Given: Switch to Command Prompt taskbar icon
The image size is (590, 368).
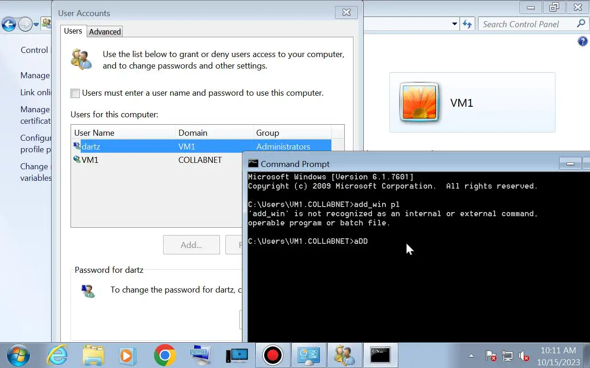Looking at the screenshot, I should 380,355.
